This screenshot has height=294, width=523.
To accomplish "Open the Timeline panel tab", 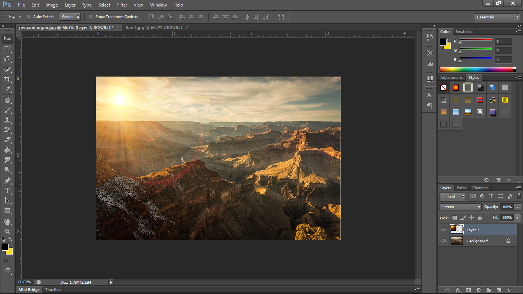I will 53,290.
